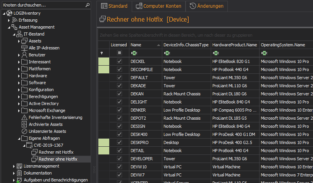Collapse the LOGINventory root node
313x183 pixels.
4,14
